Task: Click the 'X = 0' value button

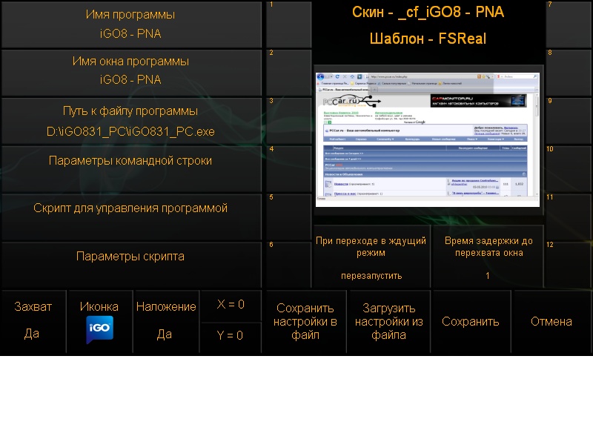Action: click(x=231, y=305)
